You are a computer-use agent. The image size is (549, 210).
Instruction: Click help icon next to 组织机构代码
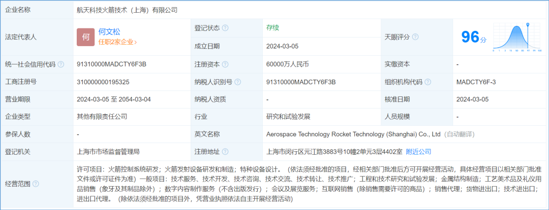pyautogui.click(x=428, y=82)
